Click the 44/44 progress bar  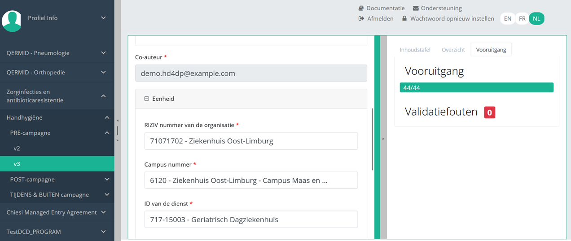pos(476,88)
